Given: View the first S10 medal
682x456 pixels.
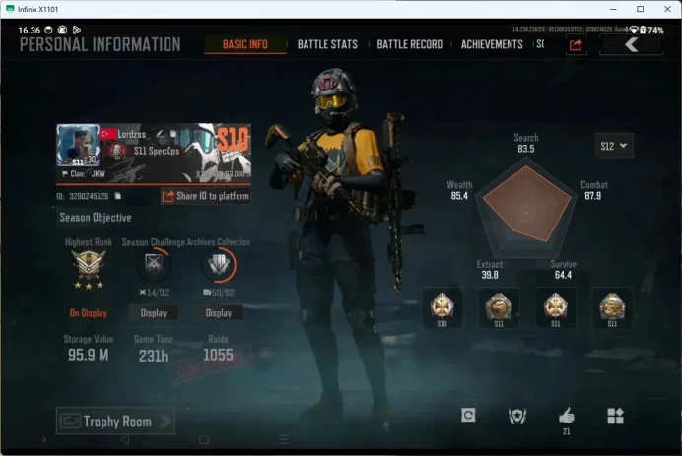Looking at the screenshot, I should (x=442, y=307).
